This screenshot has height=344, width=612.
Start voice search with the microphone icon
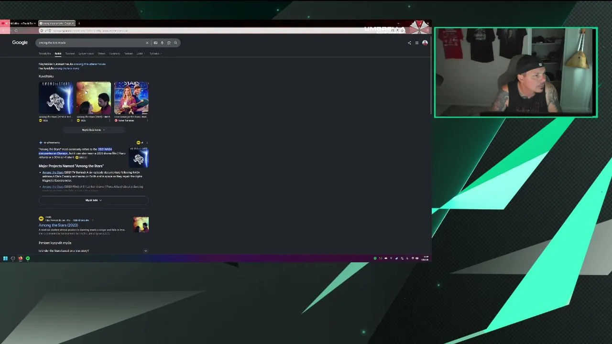(162, 43)
